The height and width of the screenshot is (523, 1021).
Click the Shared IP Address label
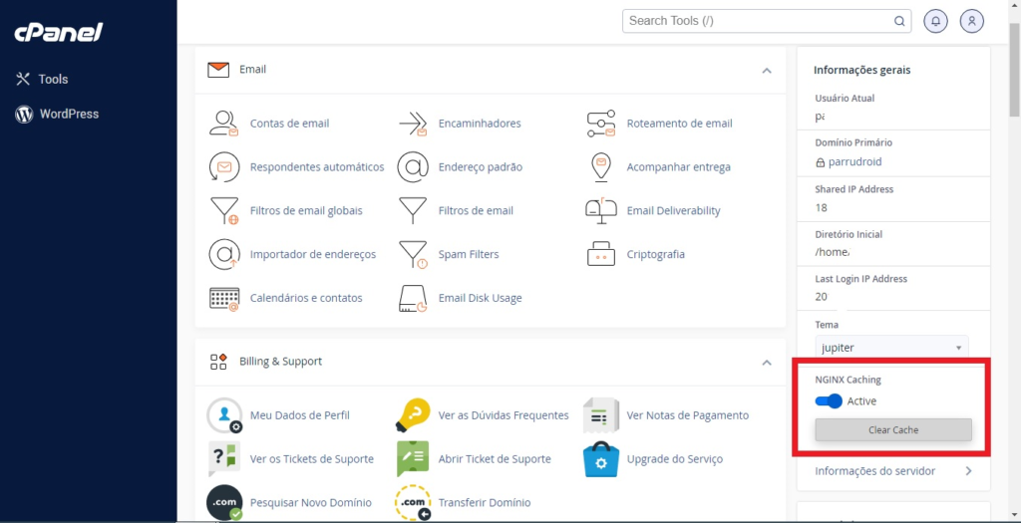point(854,189)
